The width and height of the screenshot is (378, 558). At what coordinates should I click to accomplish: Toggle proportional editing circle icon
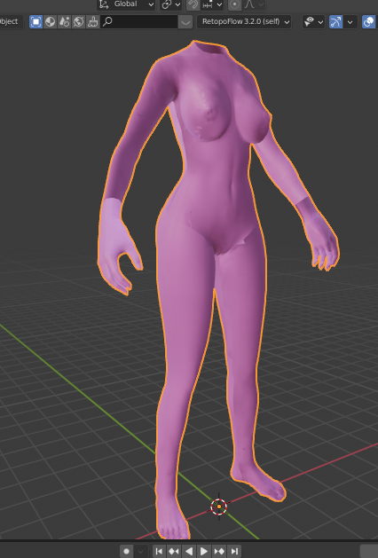point(234,4)
